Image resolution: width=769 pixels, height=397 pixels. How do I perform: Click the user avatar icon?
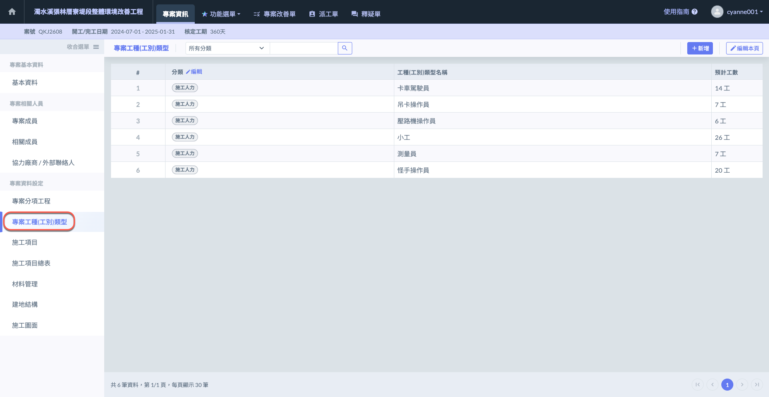click(717, 12)
